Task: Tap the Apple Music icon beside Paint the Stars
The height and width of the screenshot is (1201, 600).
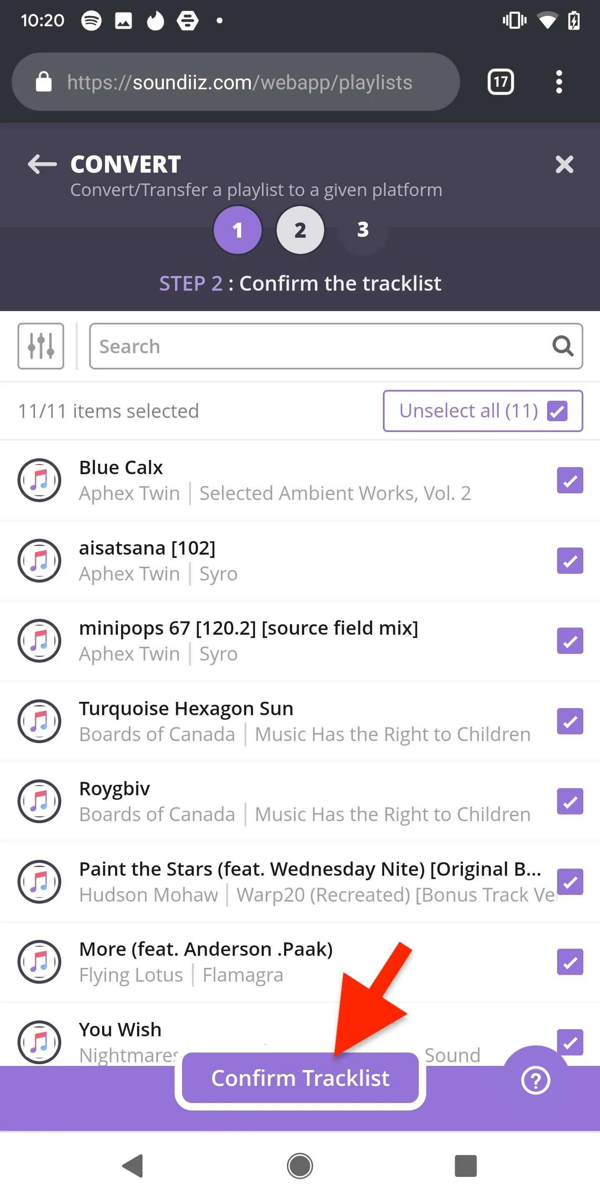Action: (40, 882)
